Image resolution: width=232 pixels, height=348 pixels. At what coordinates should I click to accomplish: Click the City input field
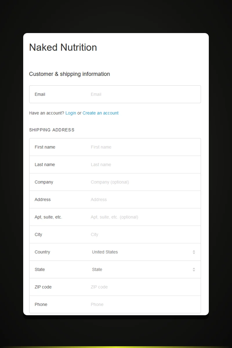pos(115,234)
